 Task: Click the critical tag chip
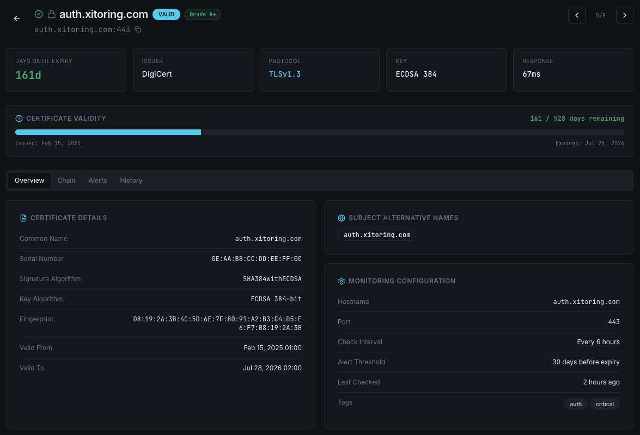point(605,404)
